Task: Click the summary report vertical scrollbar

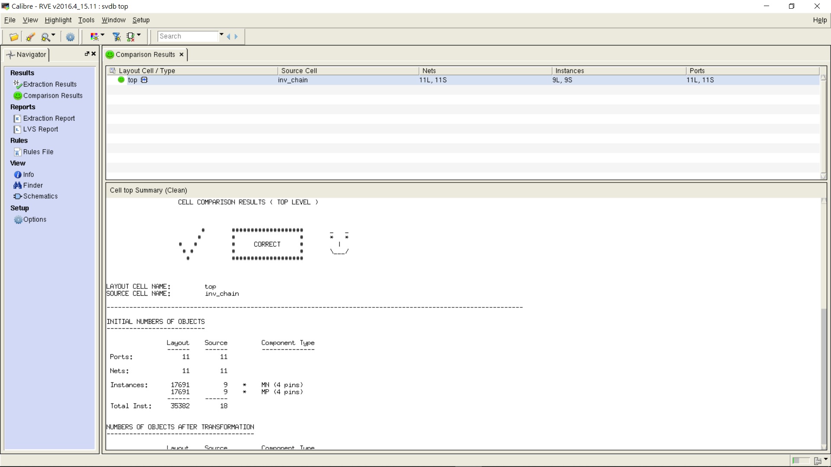Action: click(x=823, y=324)
